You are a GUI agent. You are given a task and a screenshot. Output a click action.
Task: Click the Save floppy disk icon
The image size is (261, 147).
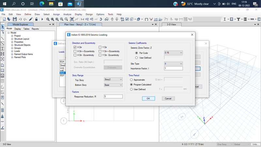click(x=15, y=19)
